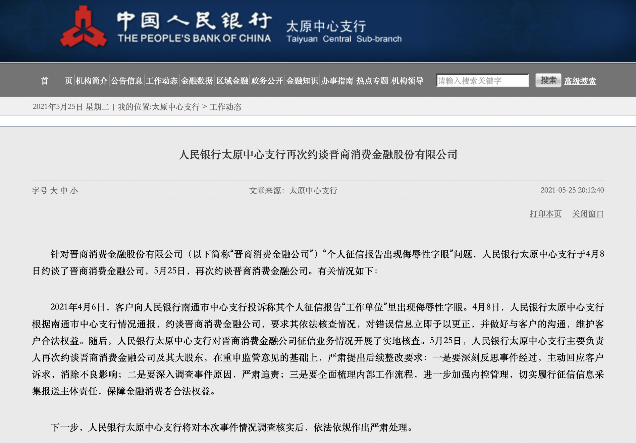The image size is (636, 443).
Task: Open the 工作动态 navigation item
Action: [x=162, y=81]
